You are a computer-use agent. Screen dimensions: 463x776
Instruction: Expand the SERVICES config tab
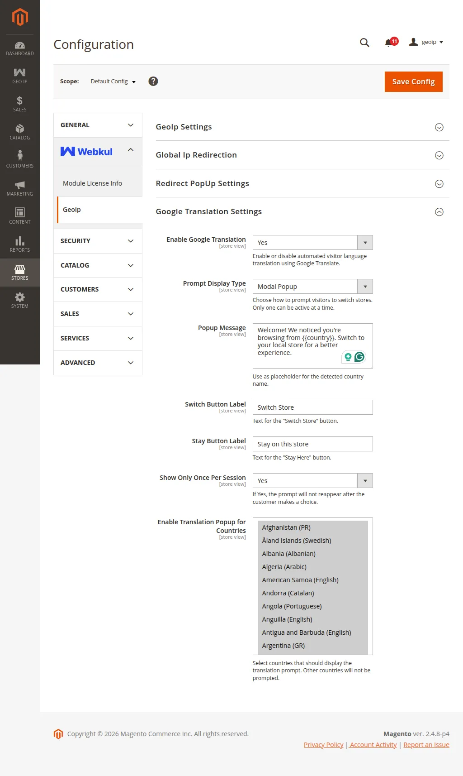(98, 338)
